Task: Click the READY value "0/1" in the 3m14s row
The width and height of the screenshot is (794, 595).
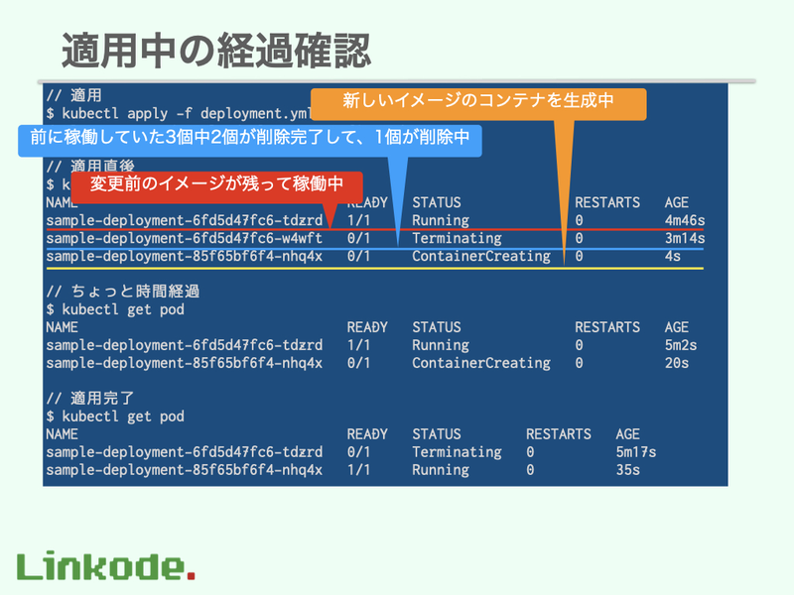Action: coord(358,238)
